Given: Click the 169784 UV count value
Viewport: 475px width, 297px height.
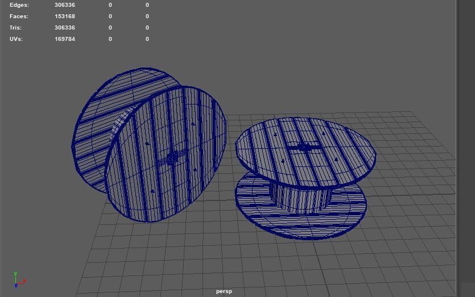Looking at the screenshot, I should (64, 39).
